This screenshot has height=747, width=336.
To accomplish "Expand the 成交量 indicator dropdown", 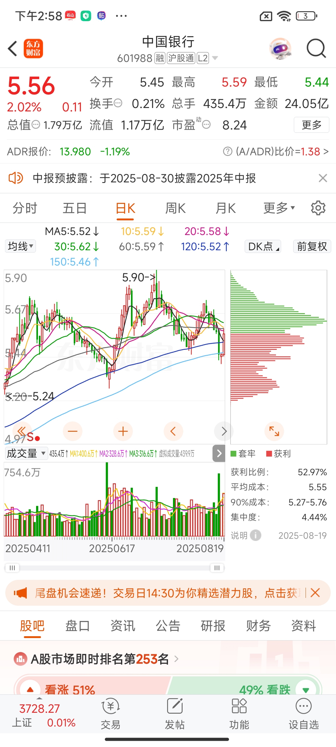I will [26, 453].
